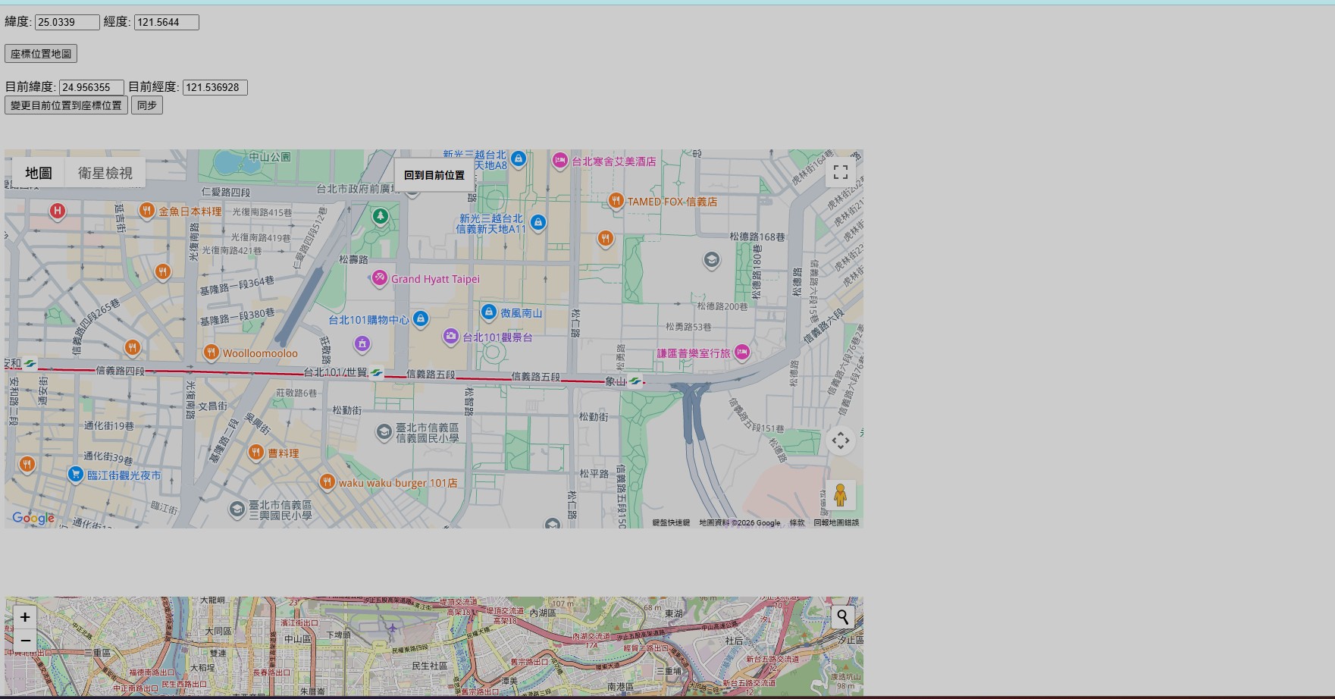Click the 臨江街觀光夜市 shopping cart marker
Viewport: 1335px width, 699px height.
pos(75,475)
